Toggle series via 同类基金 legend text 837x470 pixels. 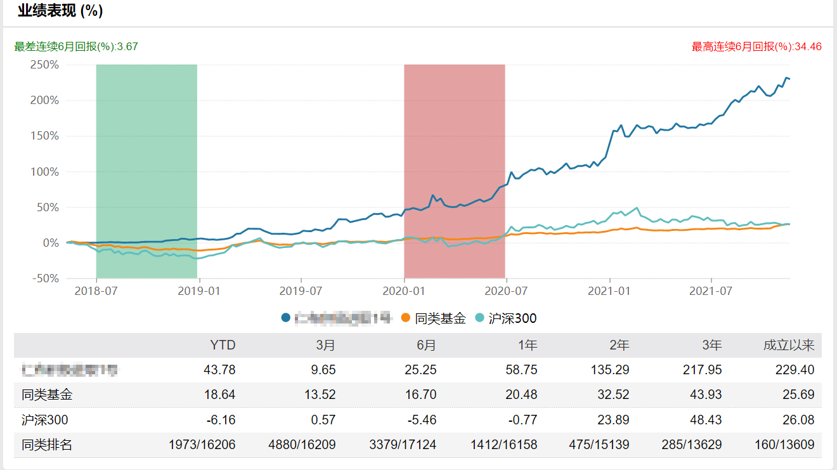coord(440,318)
